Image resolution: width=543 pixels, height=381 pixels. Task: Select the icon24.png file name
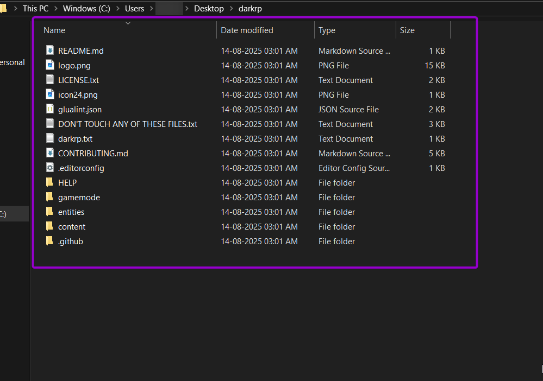78,95
